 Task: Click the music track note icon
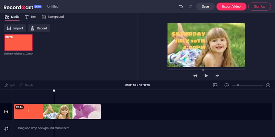pos(6,129)
